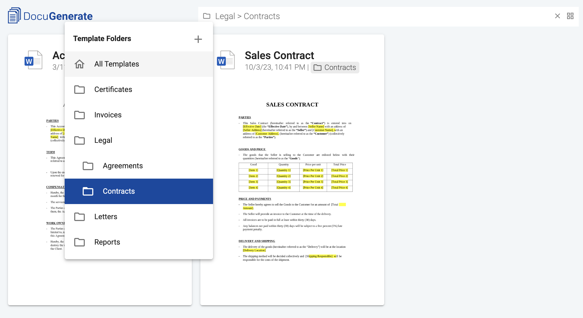
Task: Click the Legal > Contracts breadcrumb text
Action: [x=248, y=16]
